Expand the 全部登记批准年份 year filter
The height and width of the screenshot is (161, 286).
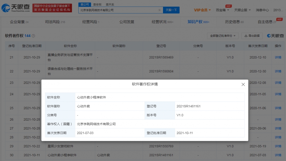coord(223,36)
